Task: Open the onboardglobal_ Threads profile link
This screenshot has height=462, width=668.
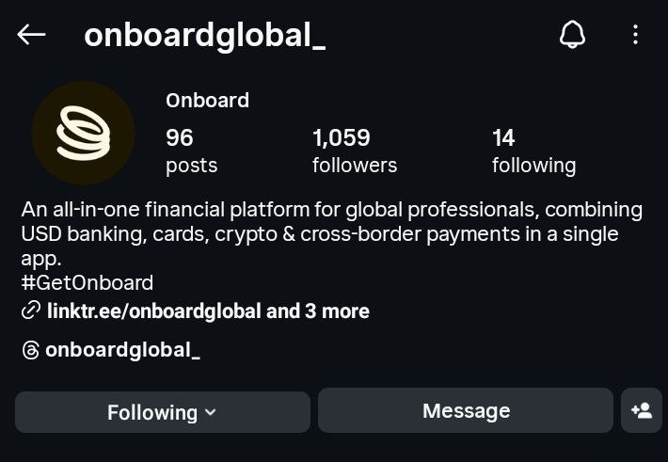Action: coord(123,350)
